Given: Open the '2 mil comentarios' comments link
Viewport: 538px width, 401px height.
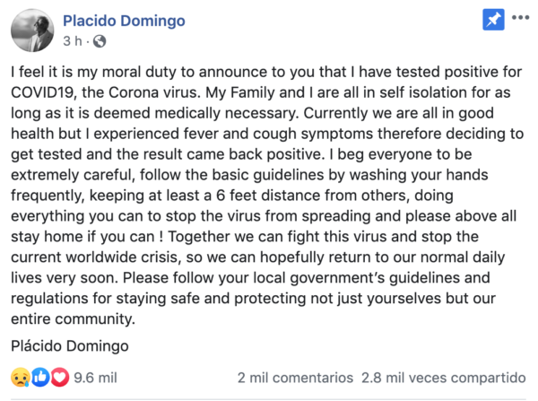Looking at the screenshot, I should coord(295,378).
